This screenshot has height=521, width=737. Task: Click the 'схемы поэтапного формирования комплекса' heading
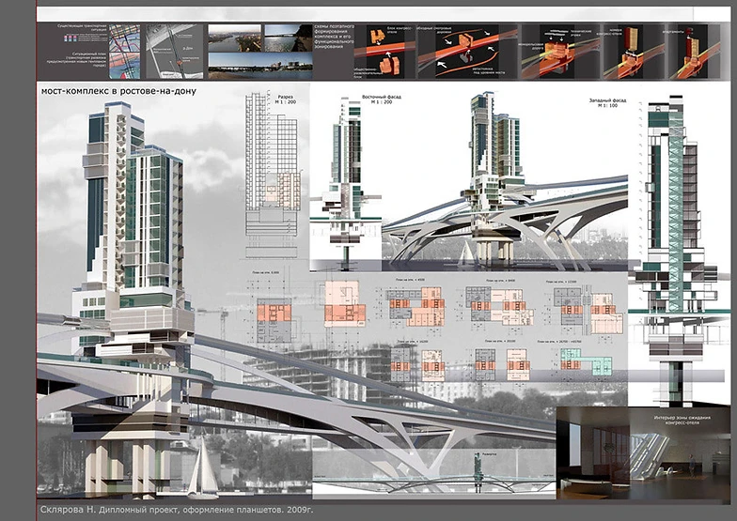(335, 37)
